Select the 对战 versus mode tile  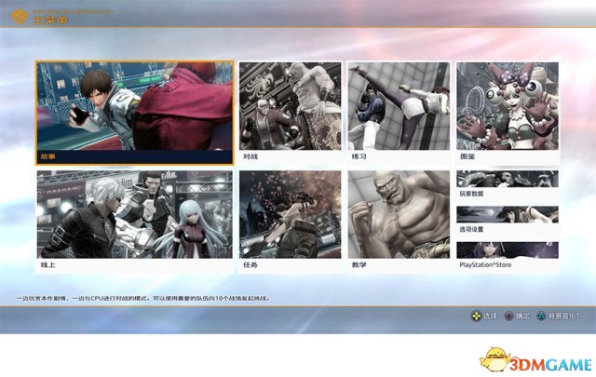(290, 113)
